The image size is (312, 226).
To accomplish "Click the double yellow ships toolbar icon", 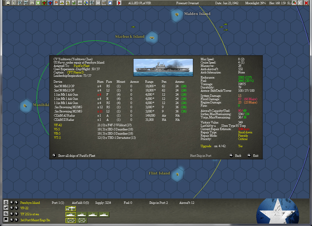I will [68, 3].
